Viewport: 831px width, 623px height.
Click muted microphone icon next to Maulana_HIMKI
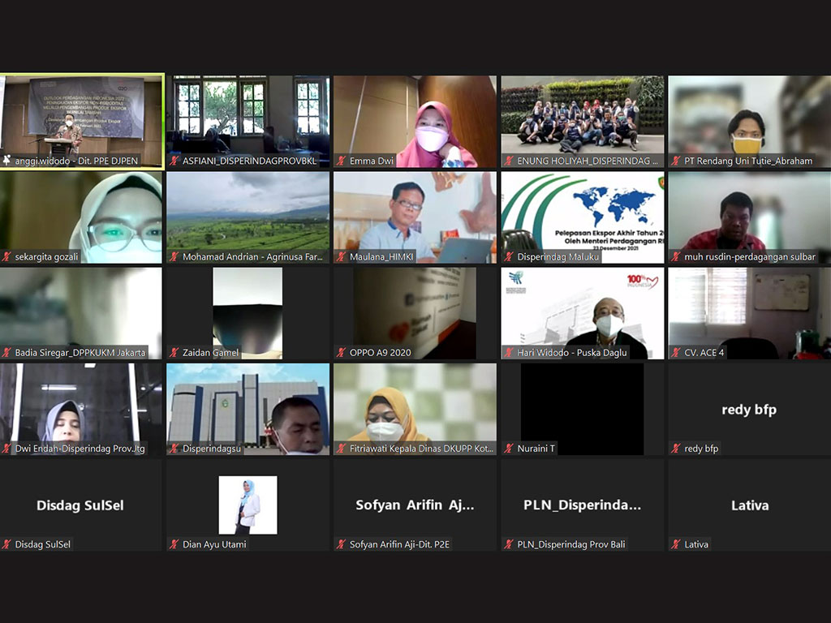pos(342,257)
